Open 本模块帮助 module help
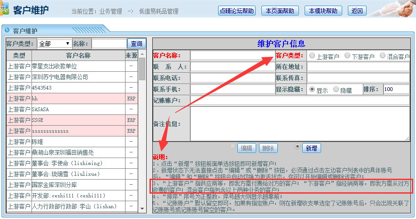 [x=323, y=11]
